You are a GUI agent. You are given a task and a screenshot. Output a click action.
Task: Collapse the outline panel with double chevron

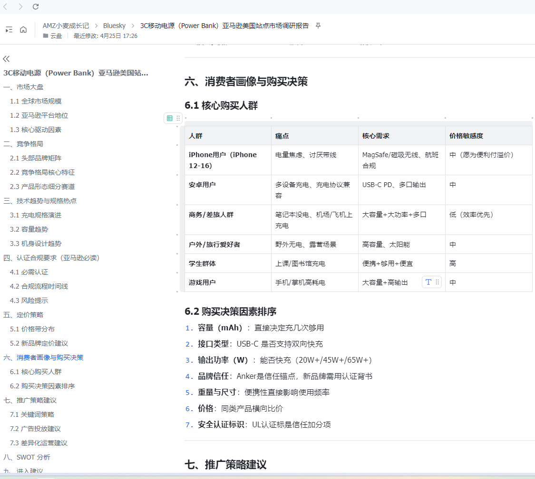click(6, 59)
